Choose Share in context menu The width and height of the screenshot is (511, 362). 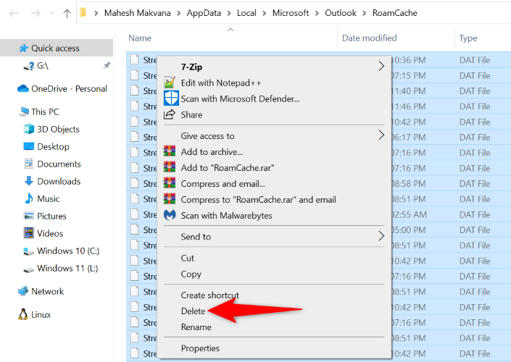click(274, 114)
